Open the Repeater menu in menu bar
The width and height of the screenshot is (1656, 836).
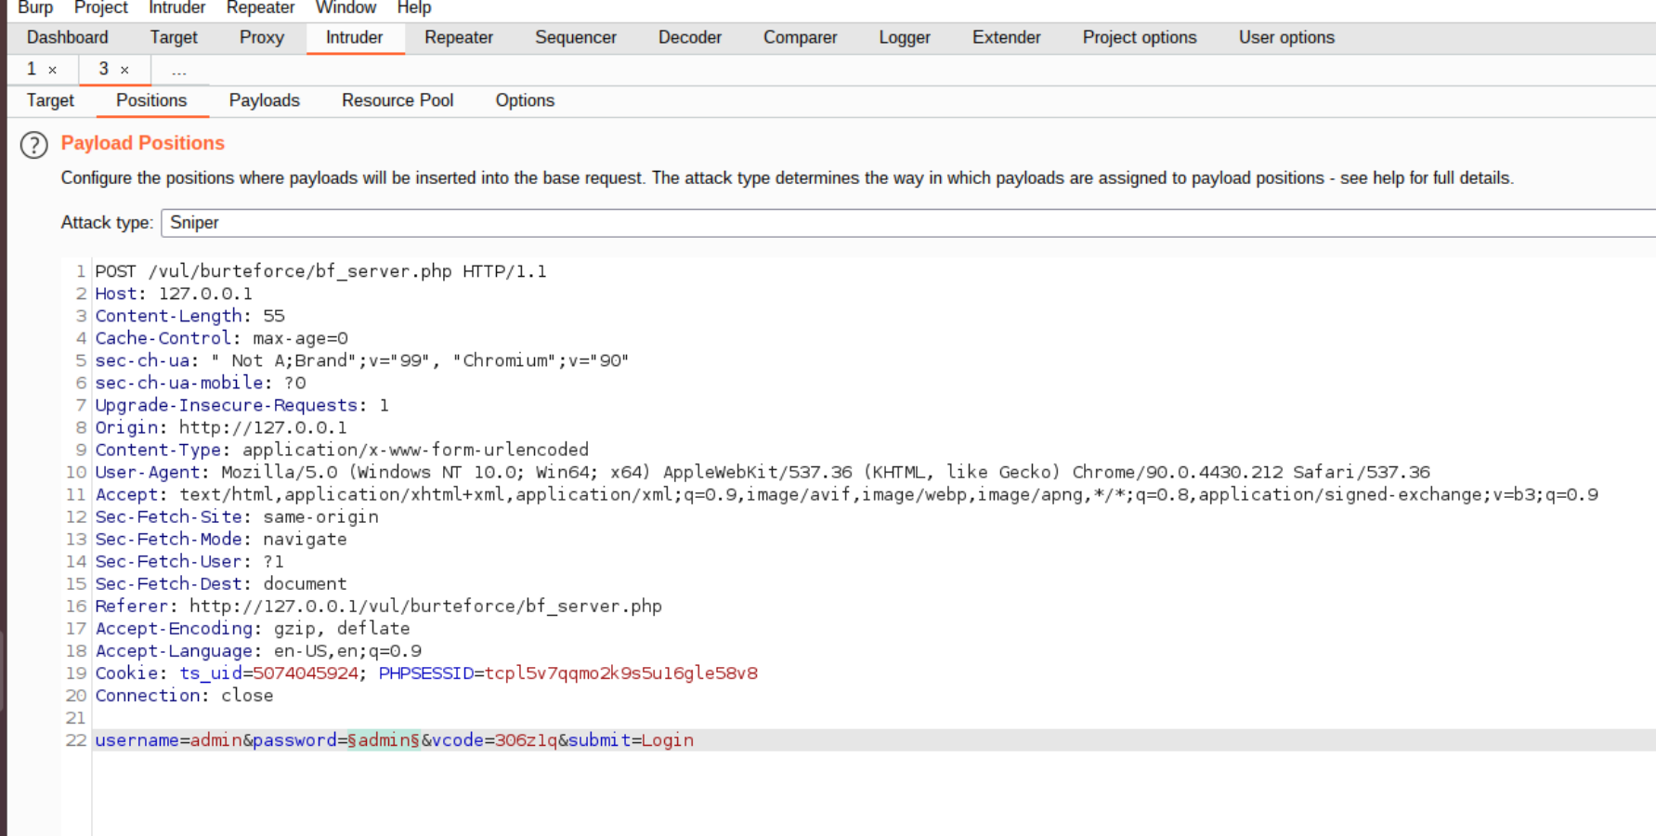(260, 7)
